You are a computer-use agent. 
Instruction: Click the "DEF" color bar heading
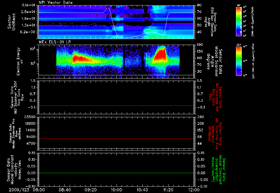239,45
